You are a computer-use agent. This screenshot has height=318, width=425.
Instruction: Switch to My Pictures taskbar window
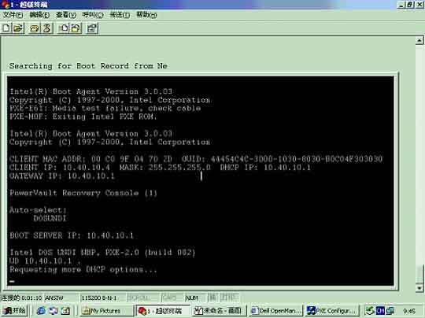[x=106, y=311]
